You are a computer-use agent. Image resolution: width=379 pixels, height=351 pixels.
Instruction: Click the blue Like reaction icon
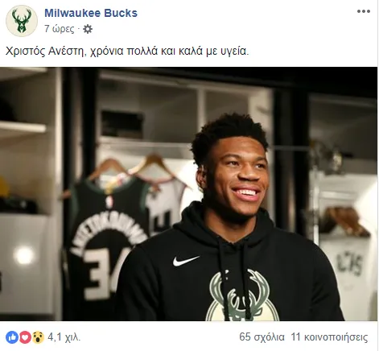click(x=12, y=337)
